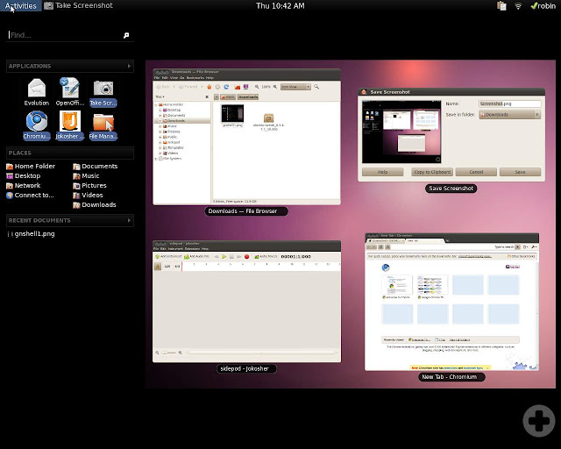The image size is (561, 449).
Task: Expand the Applications section arrow
Action: tap(129, 66)
